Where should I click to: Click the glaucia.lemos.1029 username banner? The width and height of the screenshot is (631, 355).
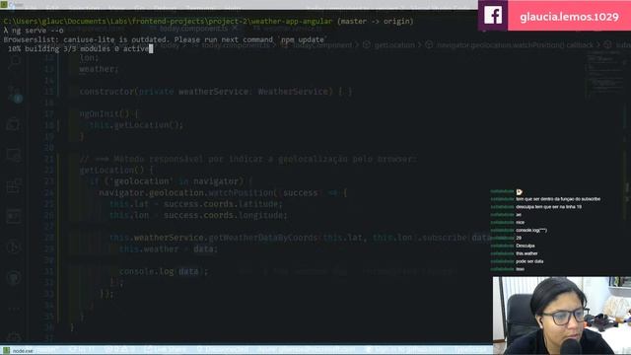pos(569,17)
